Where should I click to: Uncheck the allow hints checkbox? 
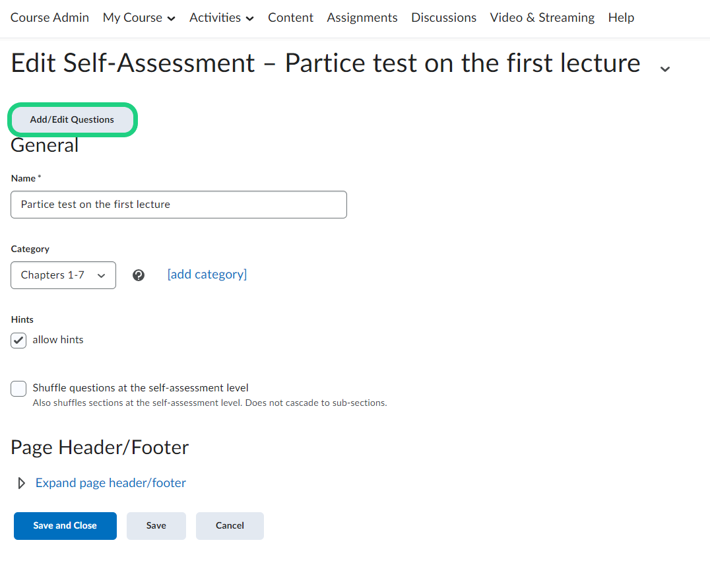tap(18, 341)
